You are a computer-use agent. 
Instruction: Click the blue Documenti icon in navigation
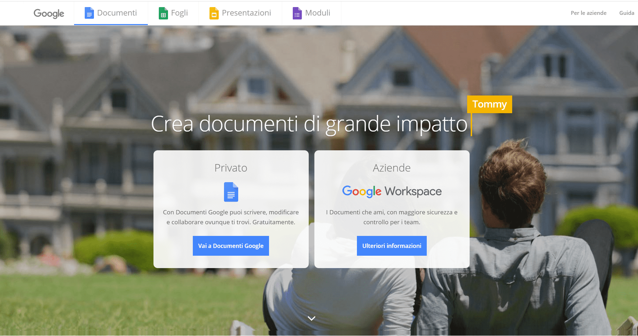(89, 13)
